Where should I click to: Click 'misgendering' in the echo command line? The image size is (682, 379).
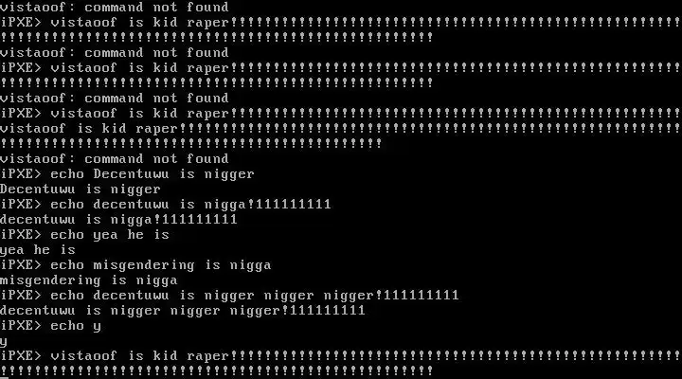pyautogui.click(x=144, y=266)
